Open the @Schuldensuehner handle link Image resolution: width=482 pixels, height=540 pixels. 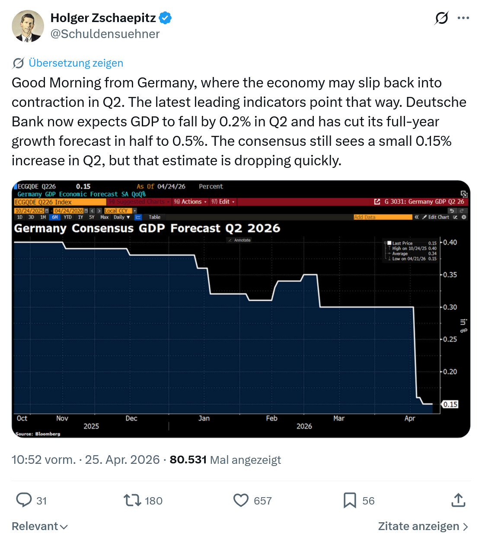[x=105, y=34]
